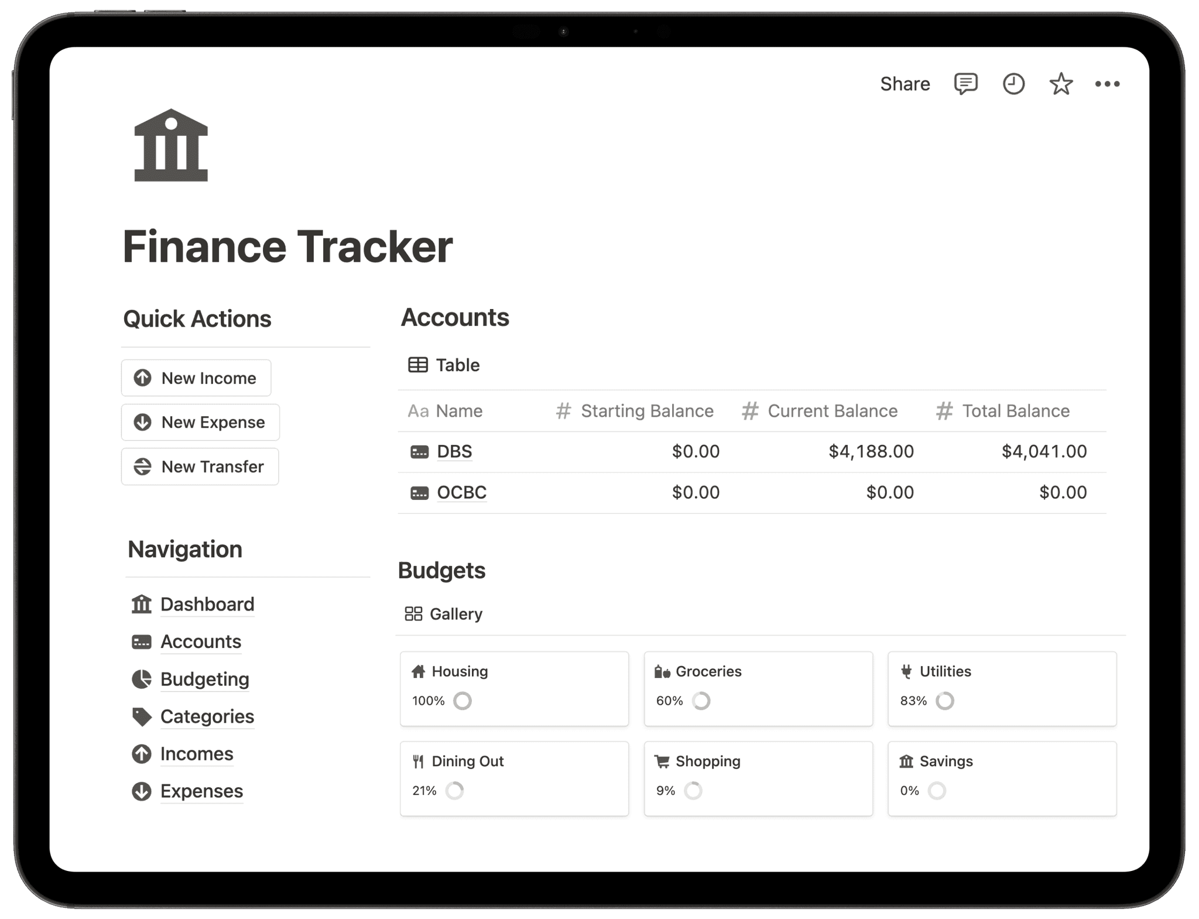This screenshot has height=919, width=1199.
Task: Click the Starting Balance column header
Action: tap(646, 411)
